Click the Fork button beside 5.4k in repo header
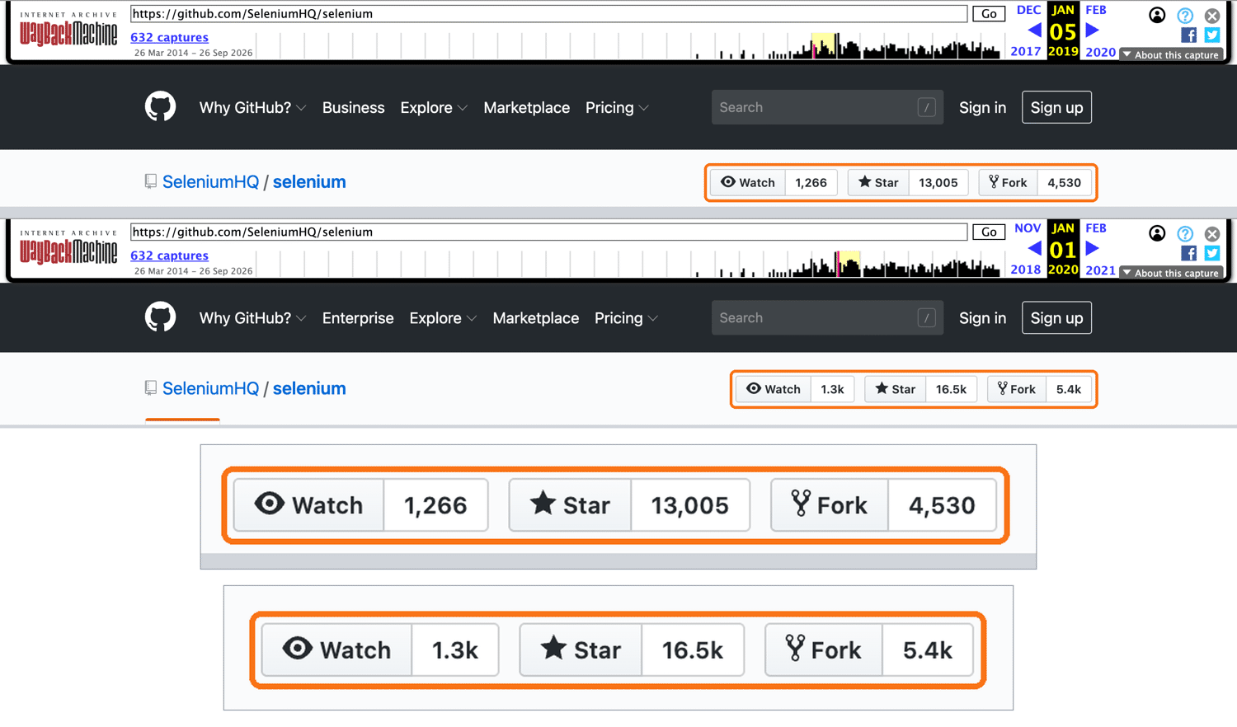This screenshot has width=1237, height=727. [1016, 389]
